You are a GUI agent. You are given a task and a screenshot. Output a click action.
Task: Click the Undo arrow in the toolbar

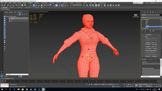(x=2, y=5)
